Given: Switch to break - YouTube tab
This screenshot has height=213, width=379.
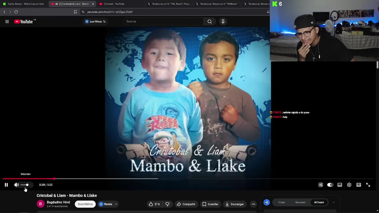Looking at the screenshot, I should (114, 4).
